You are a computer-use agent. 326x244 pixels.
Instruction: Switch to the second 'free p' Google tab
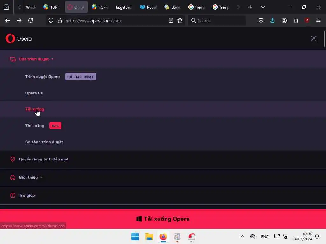point(221,7)
